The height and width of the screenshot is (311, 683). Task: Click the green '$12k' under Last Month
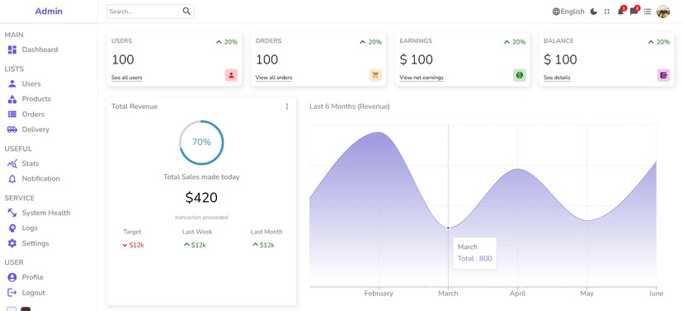(266, 245)
